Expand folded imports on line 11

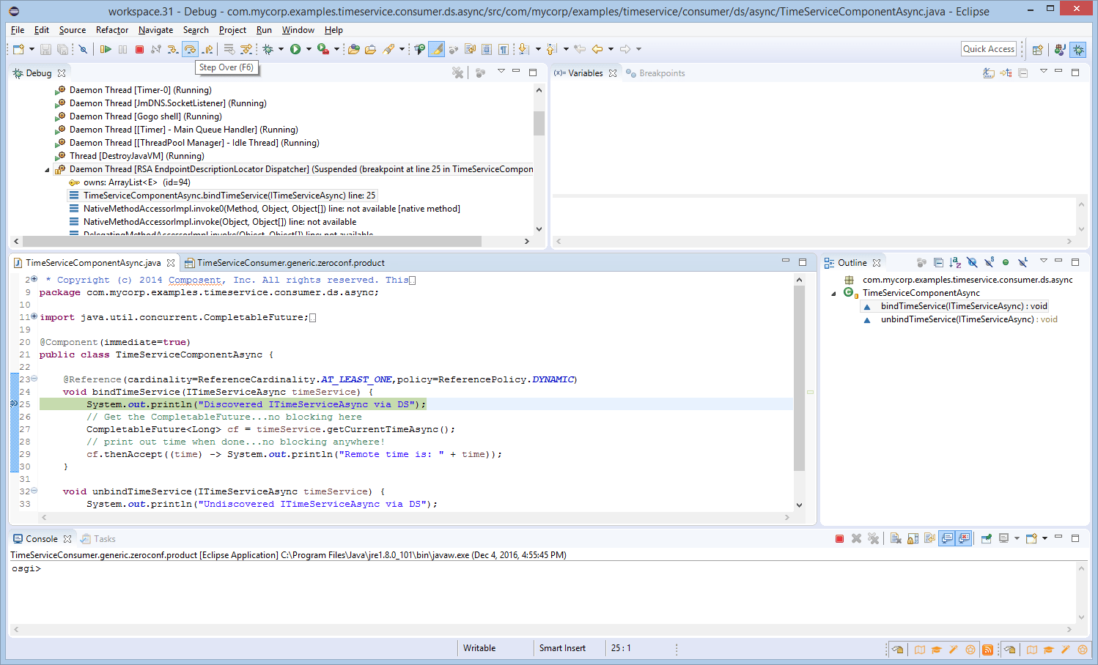[x=34, y=316]
